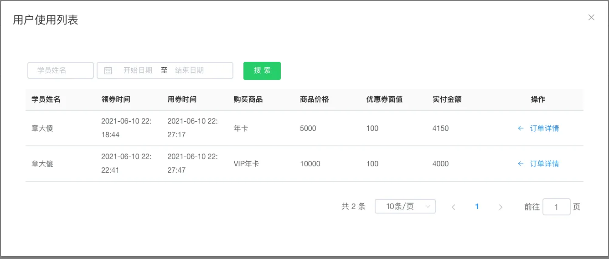This screenshot has width=609, height=259.
Task: Go to the previous page arrow
Action: [453, 207]
